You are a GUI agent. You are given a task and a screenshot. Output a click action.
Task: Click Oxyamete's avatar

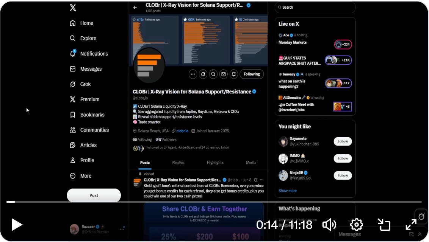283,141
